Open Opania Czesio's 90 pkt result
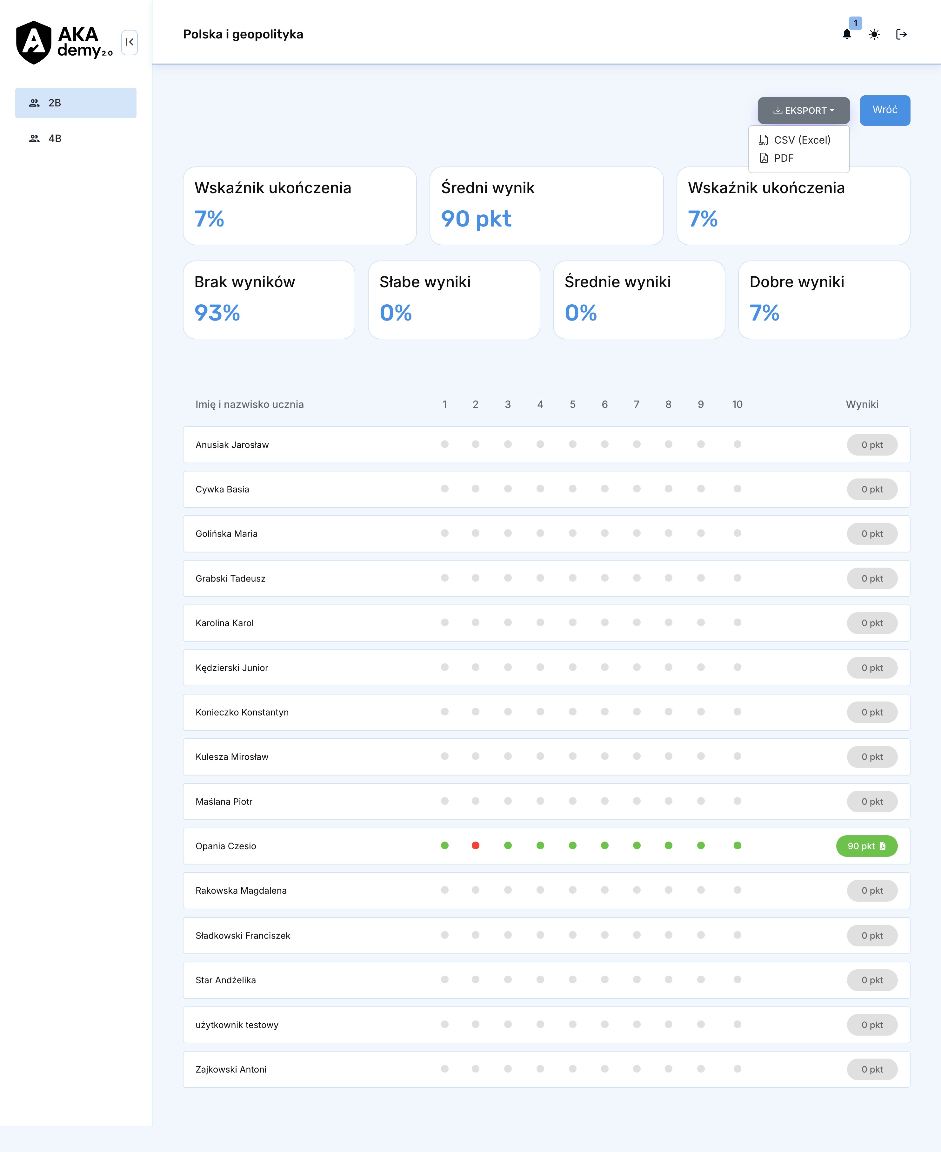Viewport: 941px width, 1152px height. pyautogui.click(x=866, y=846)
